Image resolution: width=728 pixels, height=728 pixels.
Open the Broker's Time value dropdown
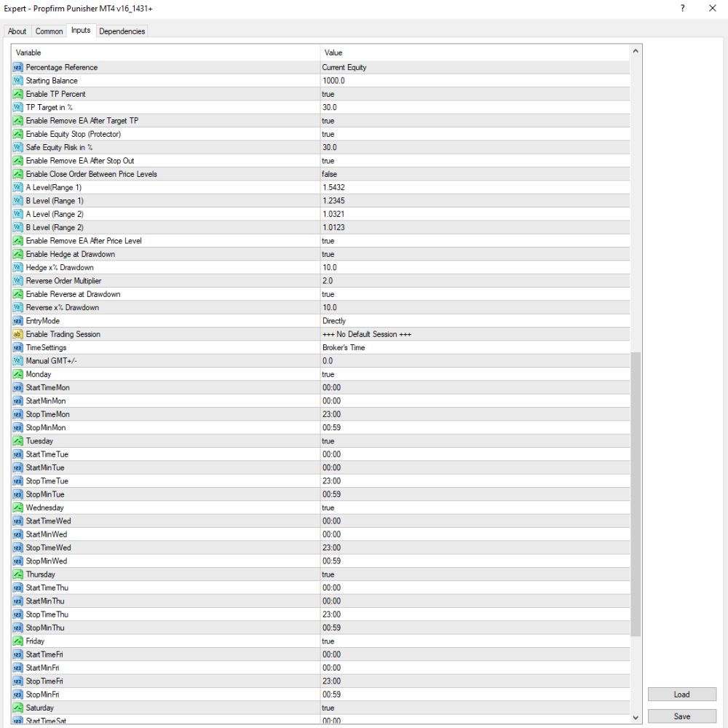tap(475, 348)
